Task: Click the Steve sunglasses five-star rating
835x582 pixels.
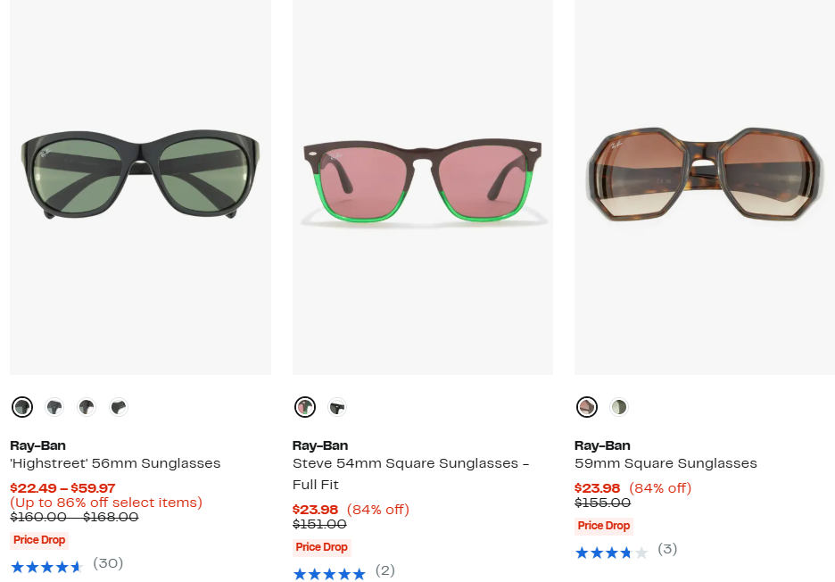Action: tap(329, 573)
